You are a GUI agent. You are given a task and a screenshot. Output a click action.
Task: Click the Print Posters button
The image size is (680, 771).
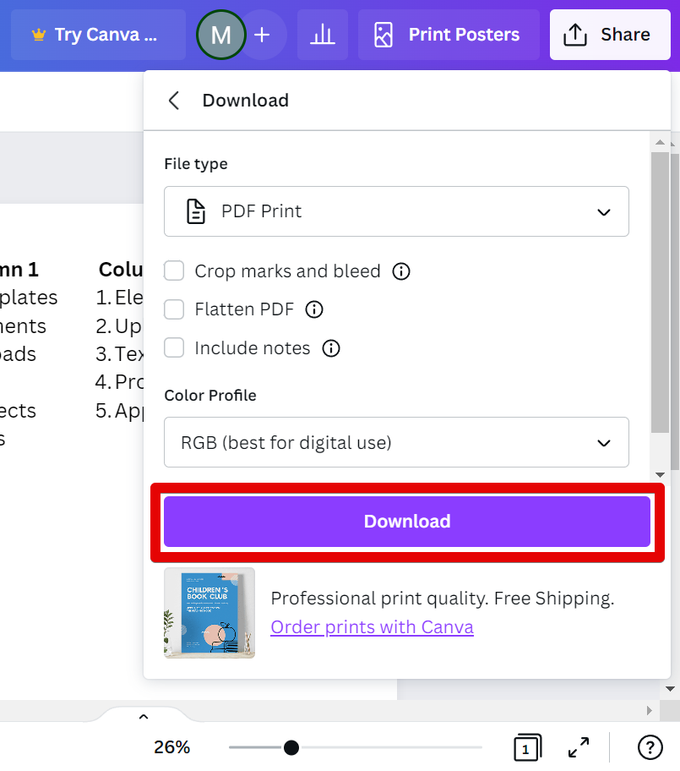(x=449, y=35)
